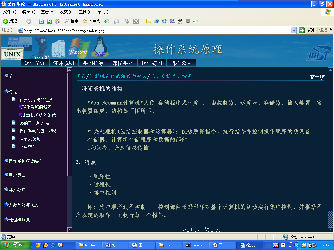The height and width of the screenshot is (250, 334).
Task: Open 本章练习 section
Action: [24, 146]
